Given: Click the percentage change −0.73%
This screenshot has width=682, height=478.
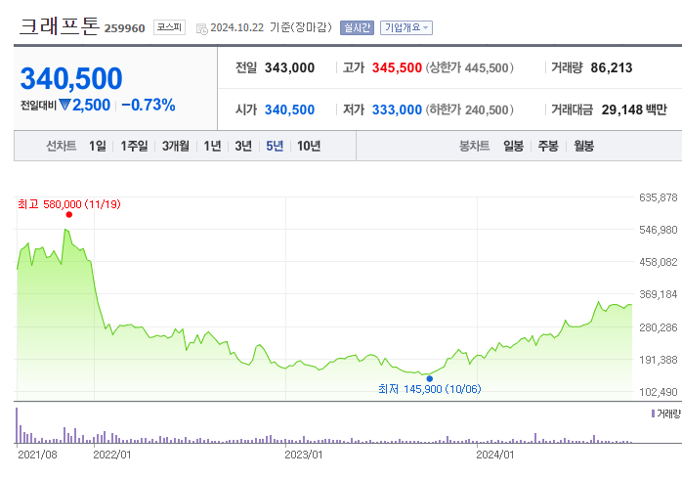Looking at the screenshot, I should pyautogui.click(x=149, y=105).
